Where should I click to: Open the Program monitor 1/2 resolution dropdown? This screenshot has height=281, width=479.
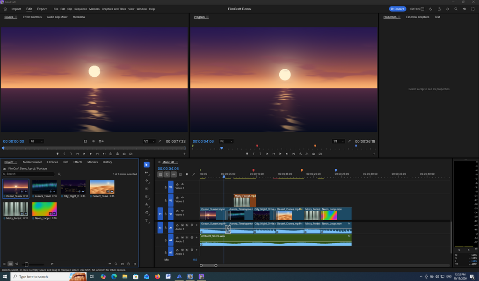[339, 141]
